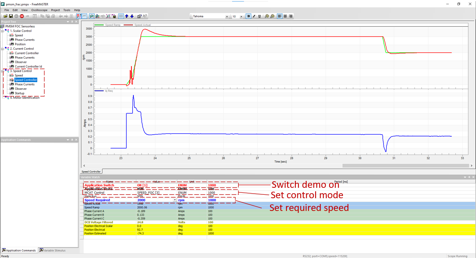The image size is (476, 258).
Task: Toggle Underline text formatting
Action: (x=259, y=16)
